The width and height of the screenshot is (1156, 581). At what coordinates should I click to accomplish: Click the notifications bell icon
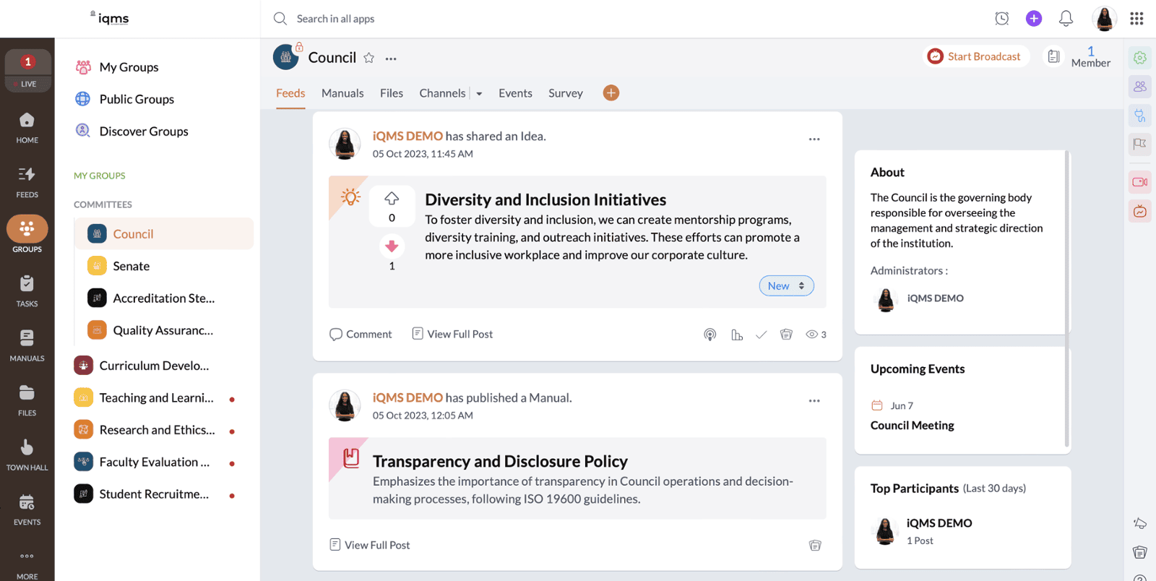click(1066, 19)
